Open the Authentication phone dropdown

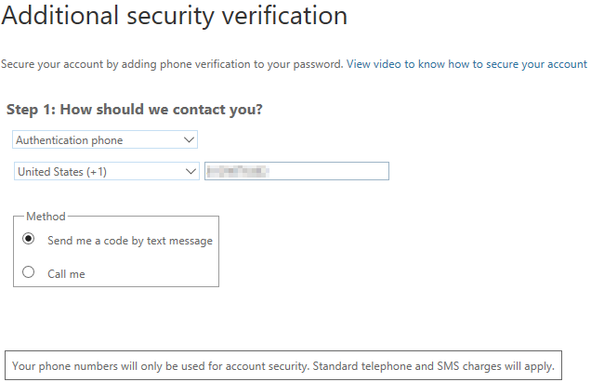105,140
